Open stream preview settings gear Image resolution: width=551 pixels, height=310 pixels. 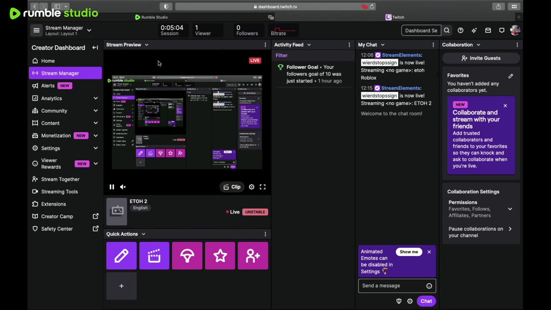(251, 187)
